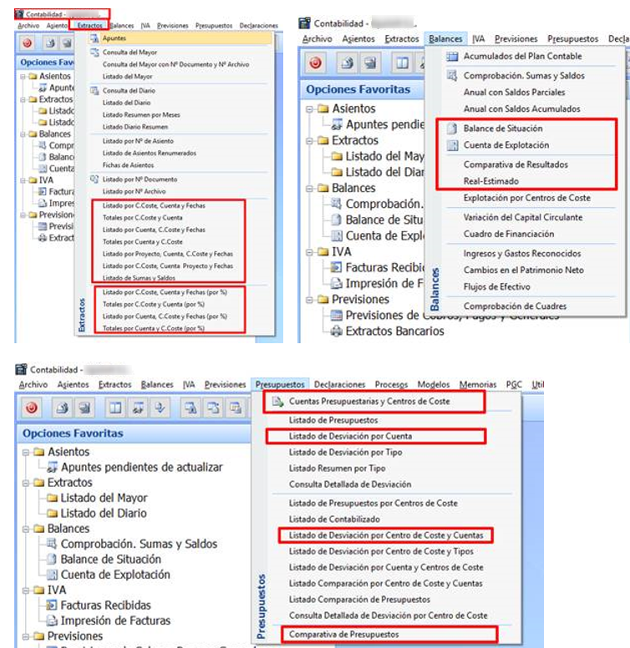Image resolution: width=630 pixels, height=648 pixels.
Task: Open the PGC menu in the menu bar
Action: tap(515, 385)
